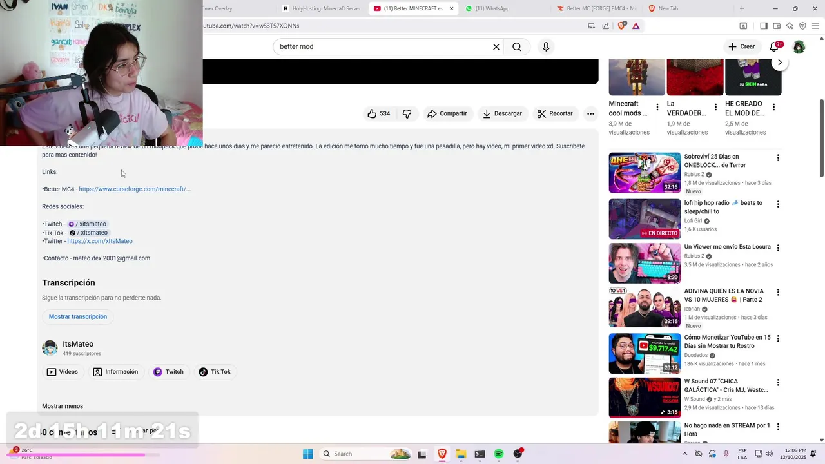Open the curseforge Better MC4 link
Viewport: 825px width, 464px height.
tap(135, 189)
